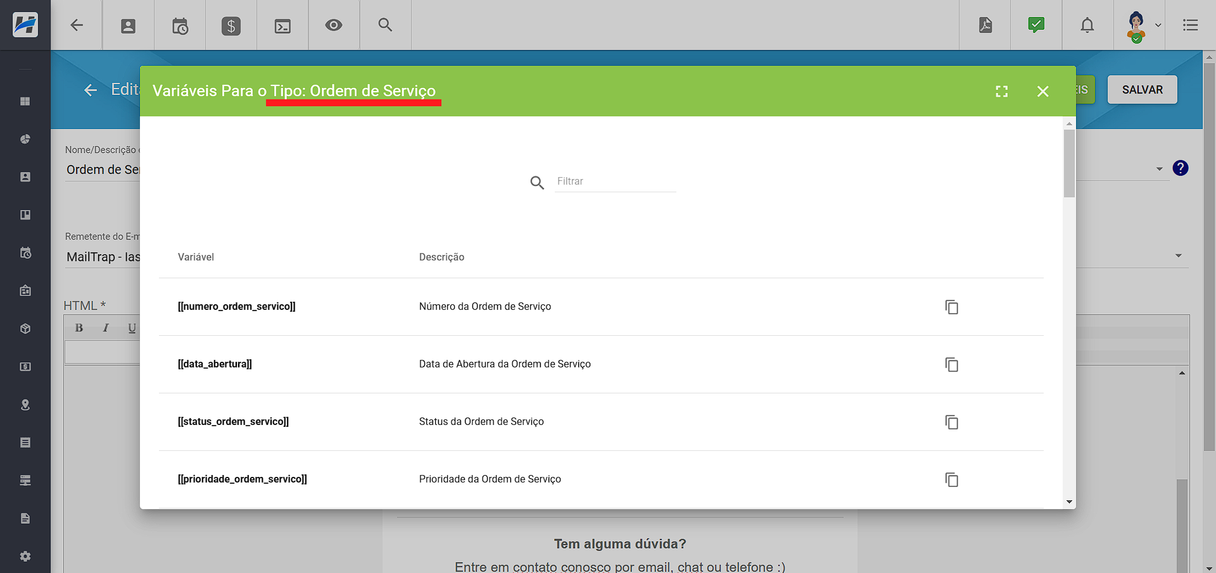
Task: Open the search magnifier in top toolbar
Action: pos(385,25)
